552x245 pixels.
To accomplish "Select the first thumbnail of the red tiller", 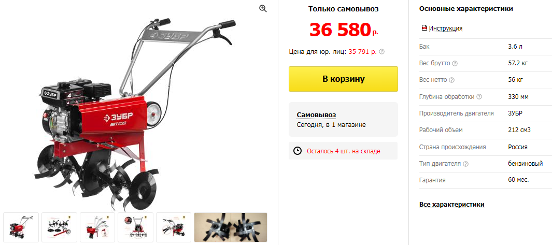I will pos(20,227).
